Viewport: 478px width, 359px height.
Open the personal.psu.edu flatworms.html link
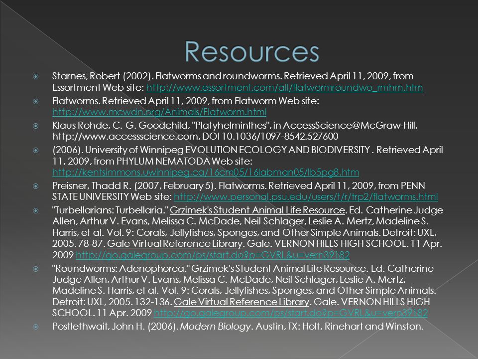coord(306,197)
